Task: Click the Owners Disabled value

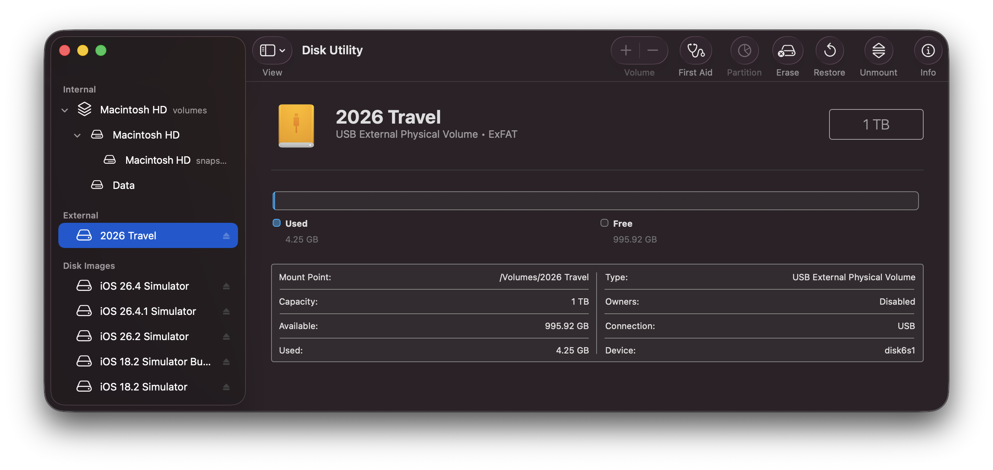Action: [897, 302]
